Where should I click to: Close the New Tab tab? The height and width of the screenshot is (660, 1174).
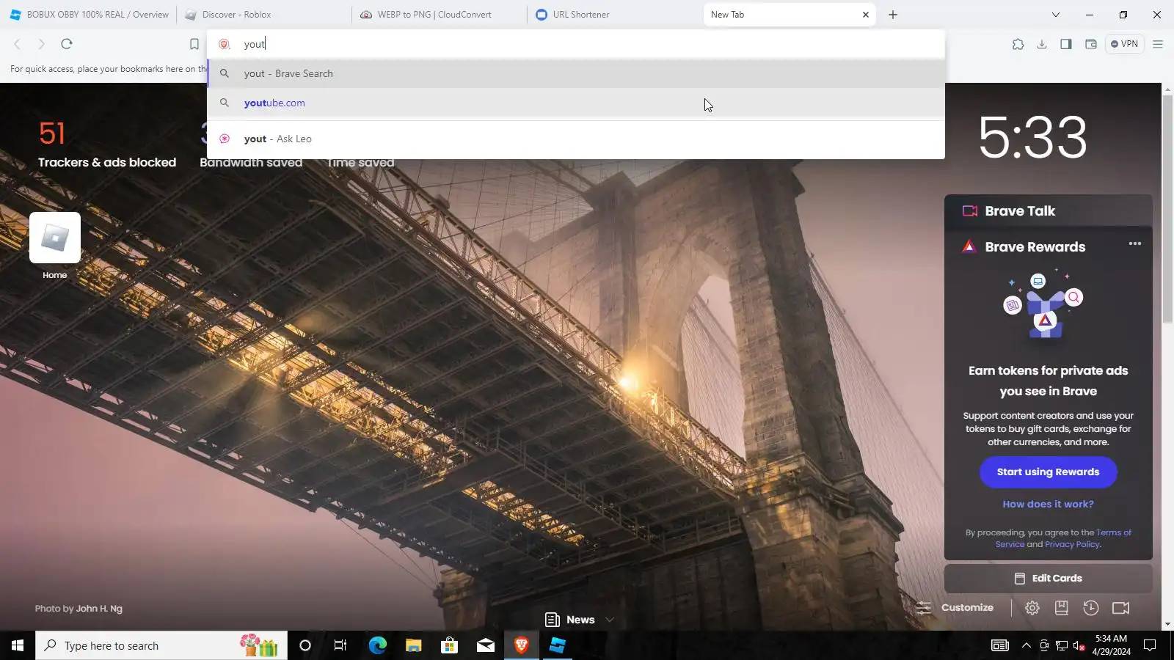[866, 15]
